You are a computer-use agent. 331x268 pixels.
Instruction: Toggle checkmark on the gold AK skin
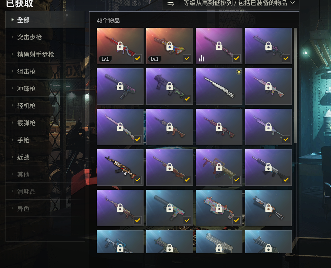pos(138,180)
